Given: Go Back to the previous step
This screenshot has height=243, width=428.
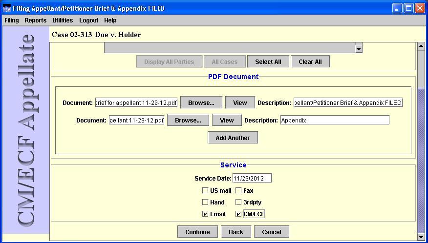Looking at the screenshot, I should 236,232.
